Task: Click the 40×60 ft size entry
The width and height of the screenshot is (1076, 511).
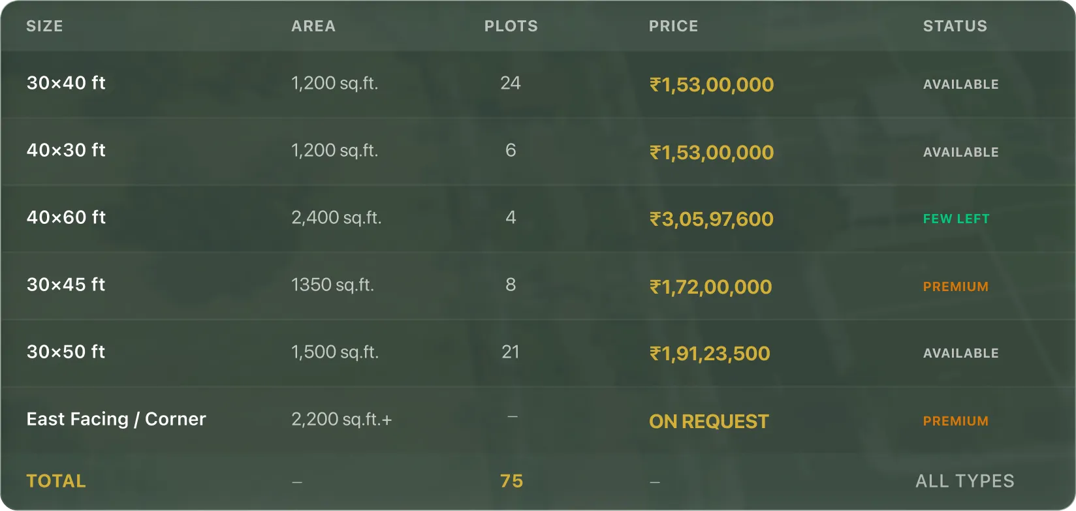Action: point(66,217)
